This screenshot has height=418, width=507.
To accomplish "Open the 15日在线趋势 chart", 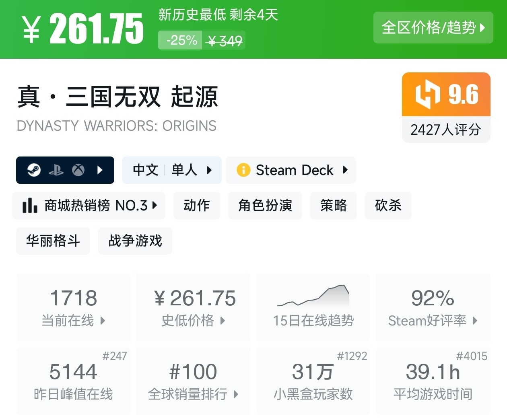I will pos(313,307).
